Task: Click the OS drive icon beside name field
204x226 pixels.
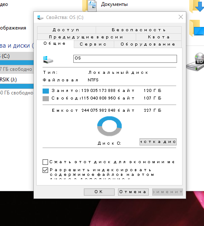Action: click(x=48, y=59)
